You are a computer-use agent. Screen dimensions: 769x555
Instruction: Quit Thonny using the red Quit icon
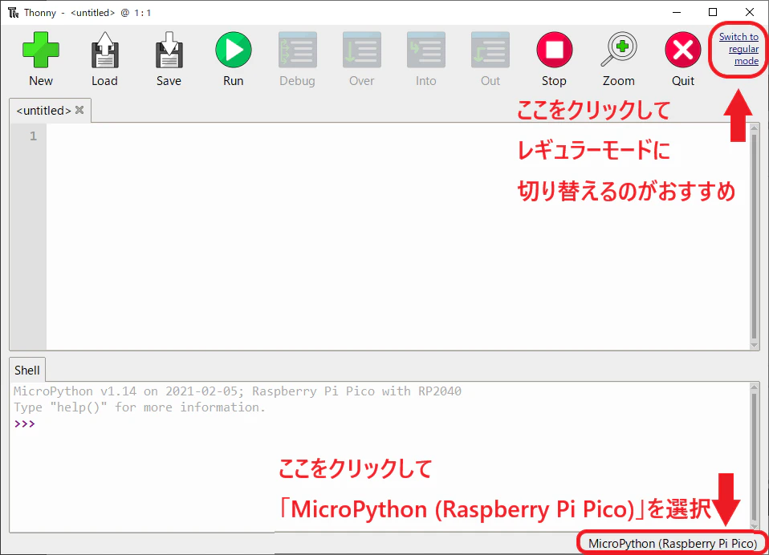(x=683, y=50)
